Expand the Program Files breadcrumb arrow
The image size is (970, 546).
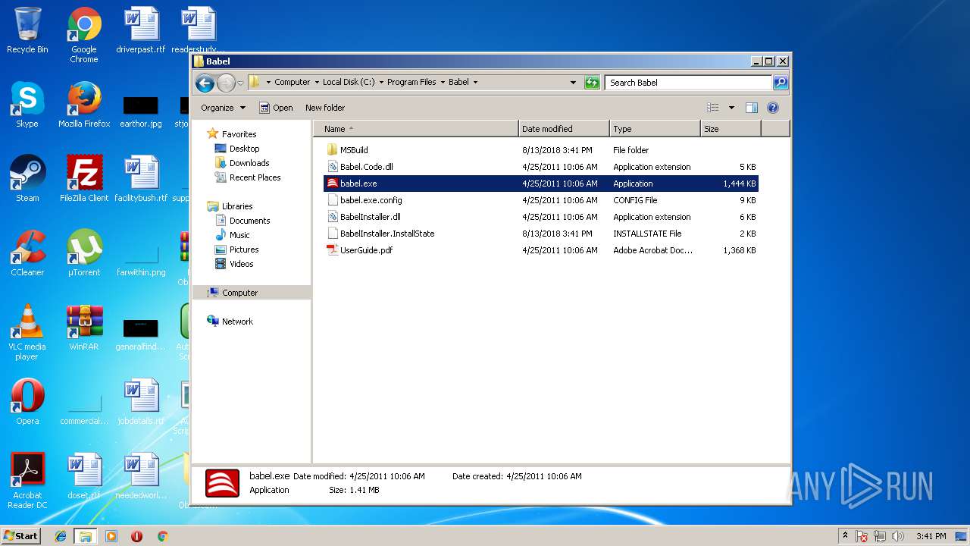(x=443, y=83)
